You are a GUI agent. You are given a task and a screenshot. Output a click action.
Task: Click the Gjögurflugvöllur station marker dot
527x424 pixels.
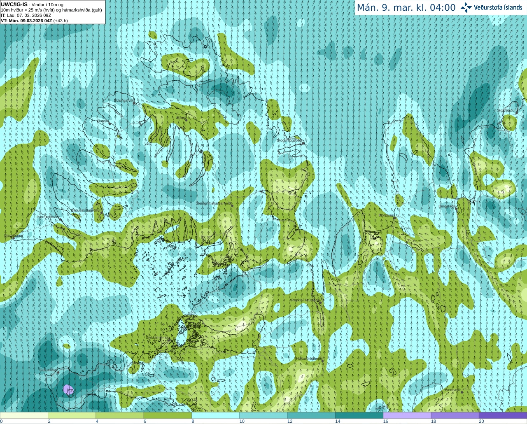[x=303, y=144]
